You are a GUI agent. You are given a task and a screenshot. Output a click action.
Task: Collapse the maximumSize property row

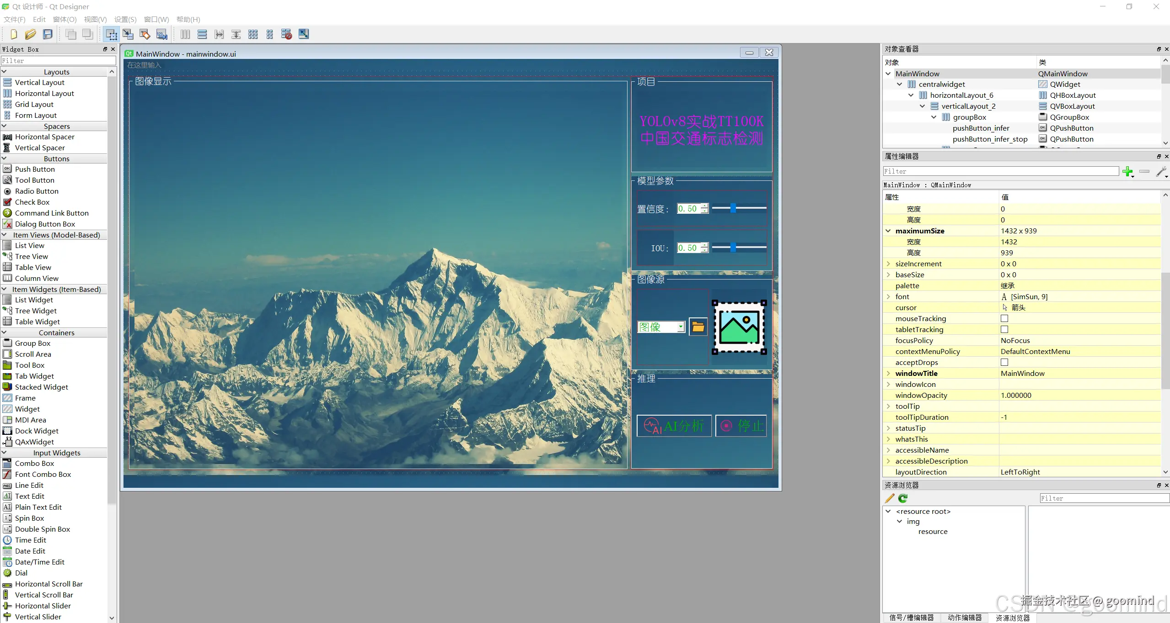click(x=888, y=231)
